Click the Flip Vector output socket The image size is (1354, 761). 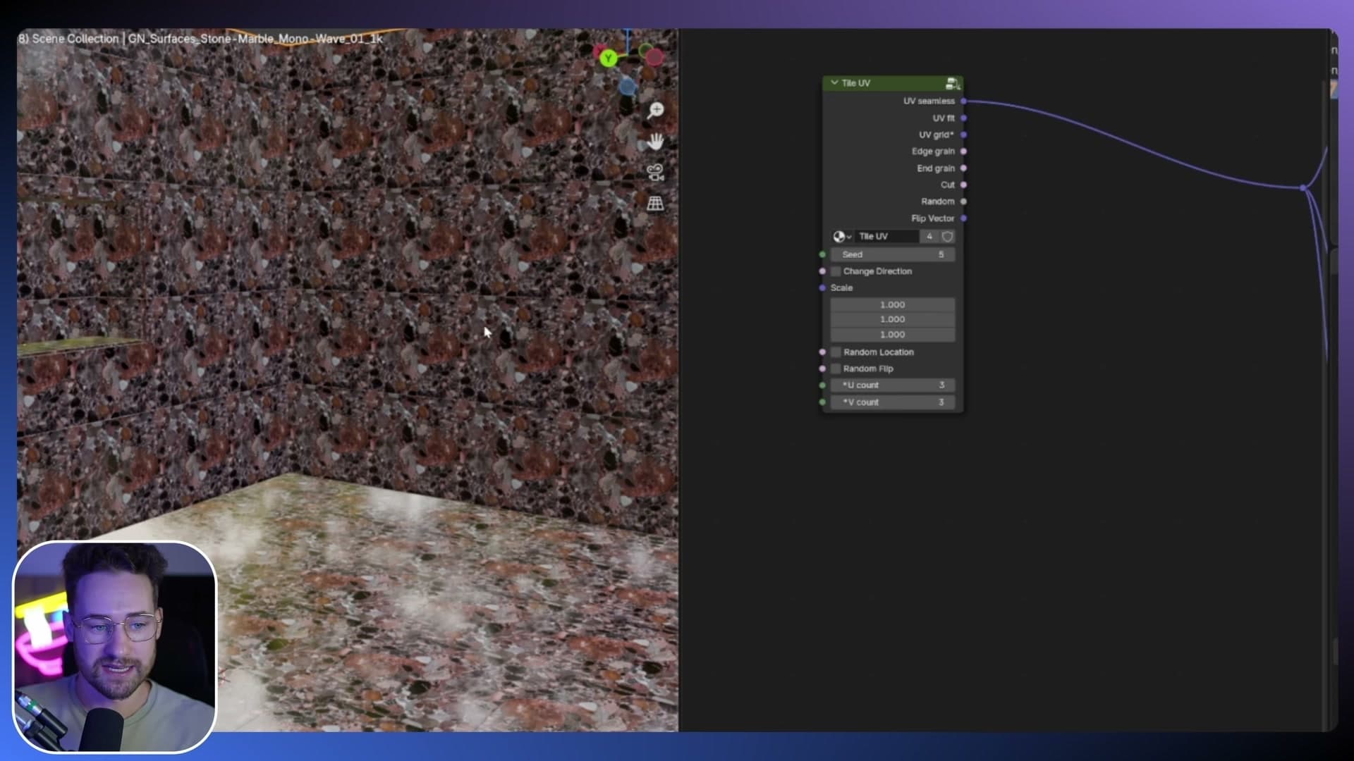[964, 218]
